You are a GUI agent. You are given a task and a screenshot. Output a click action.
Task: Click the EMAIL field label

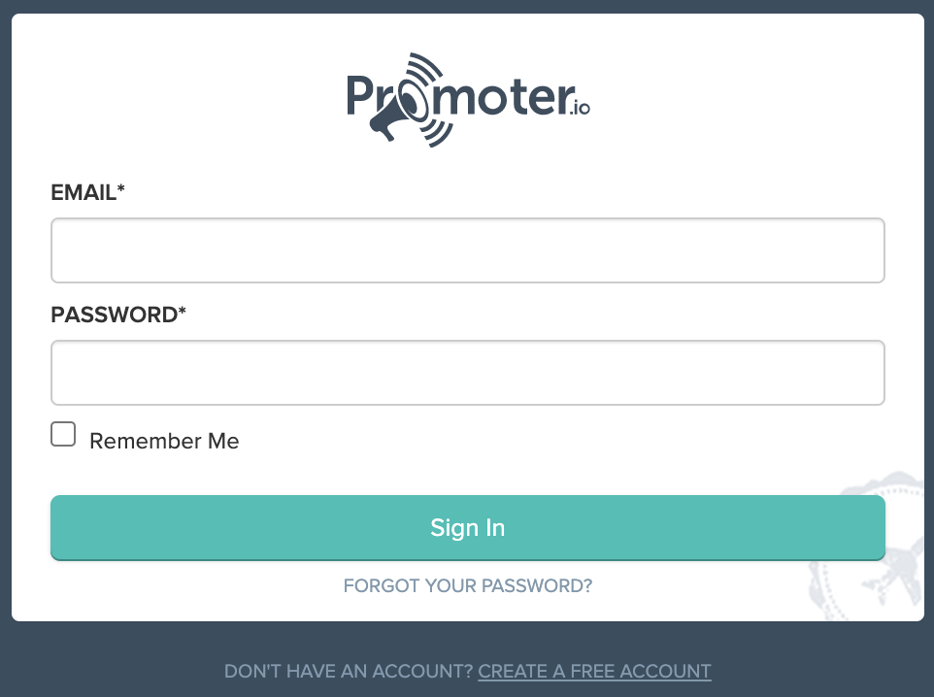point(83,193)
